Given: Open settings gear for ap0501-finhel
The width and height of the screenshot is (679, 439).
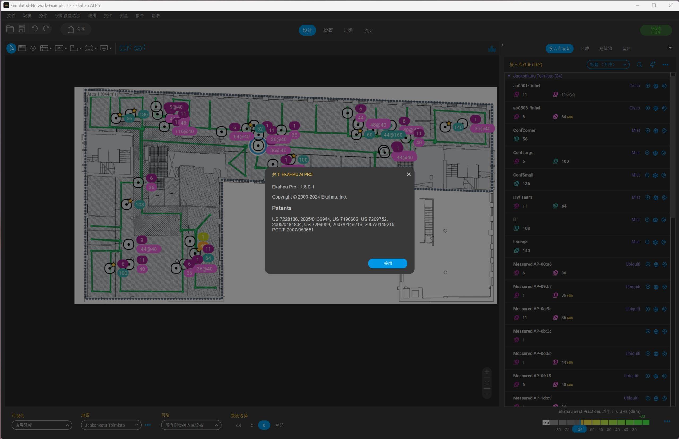Looking at the screenshot, I should pyautogui.click(x=656, y=86).
